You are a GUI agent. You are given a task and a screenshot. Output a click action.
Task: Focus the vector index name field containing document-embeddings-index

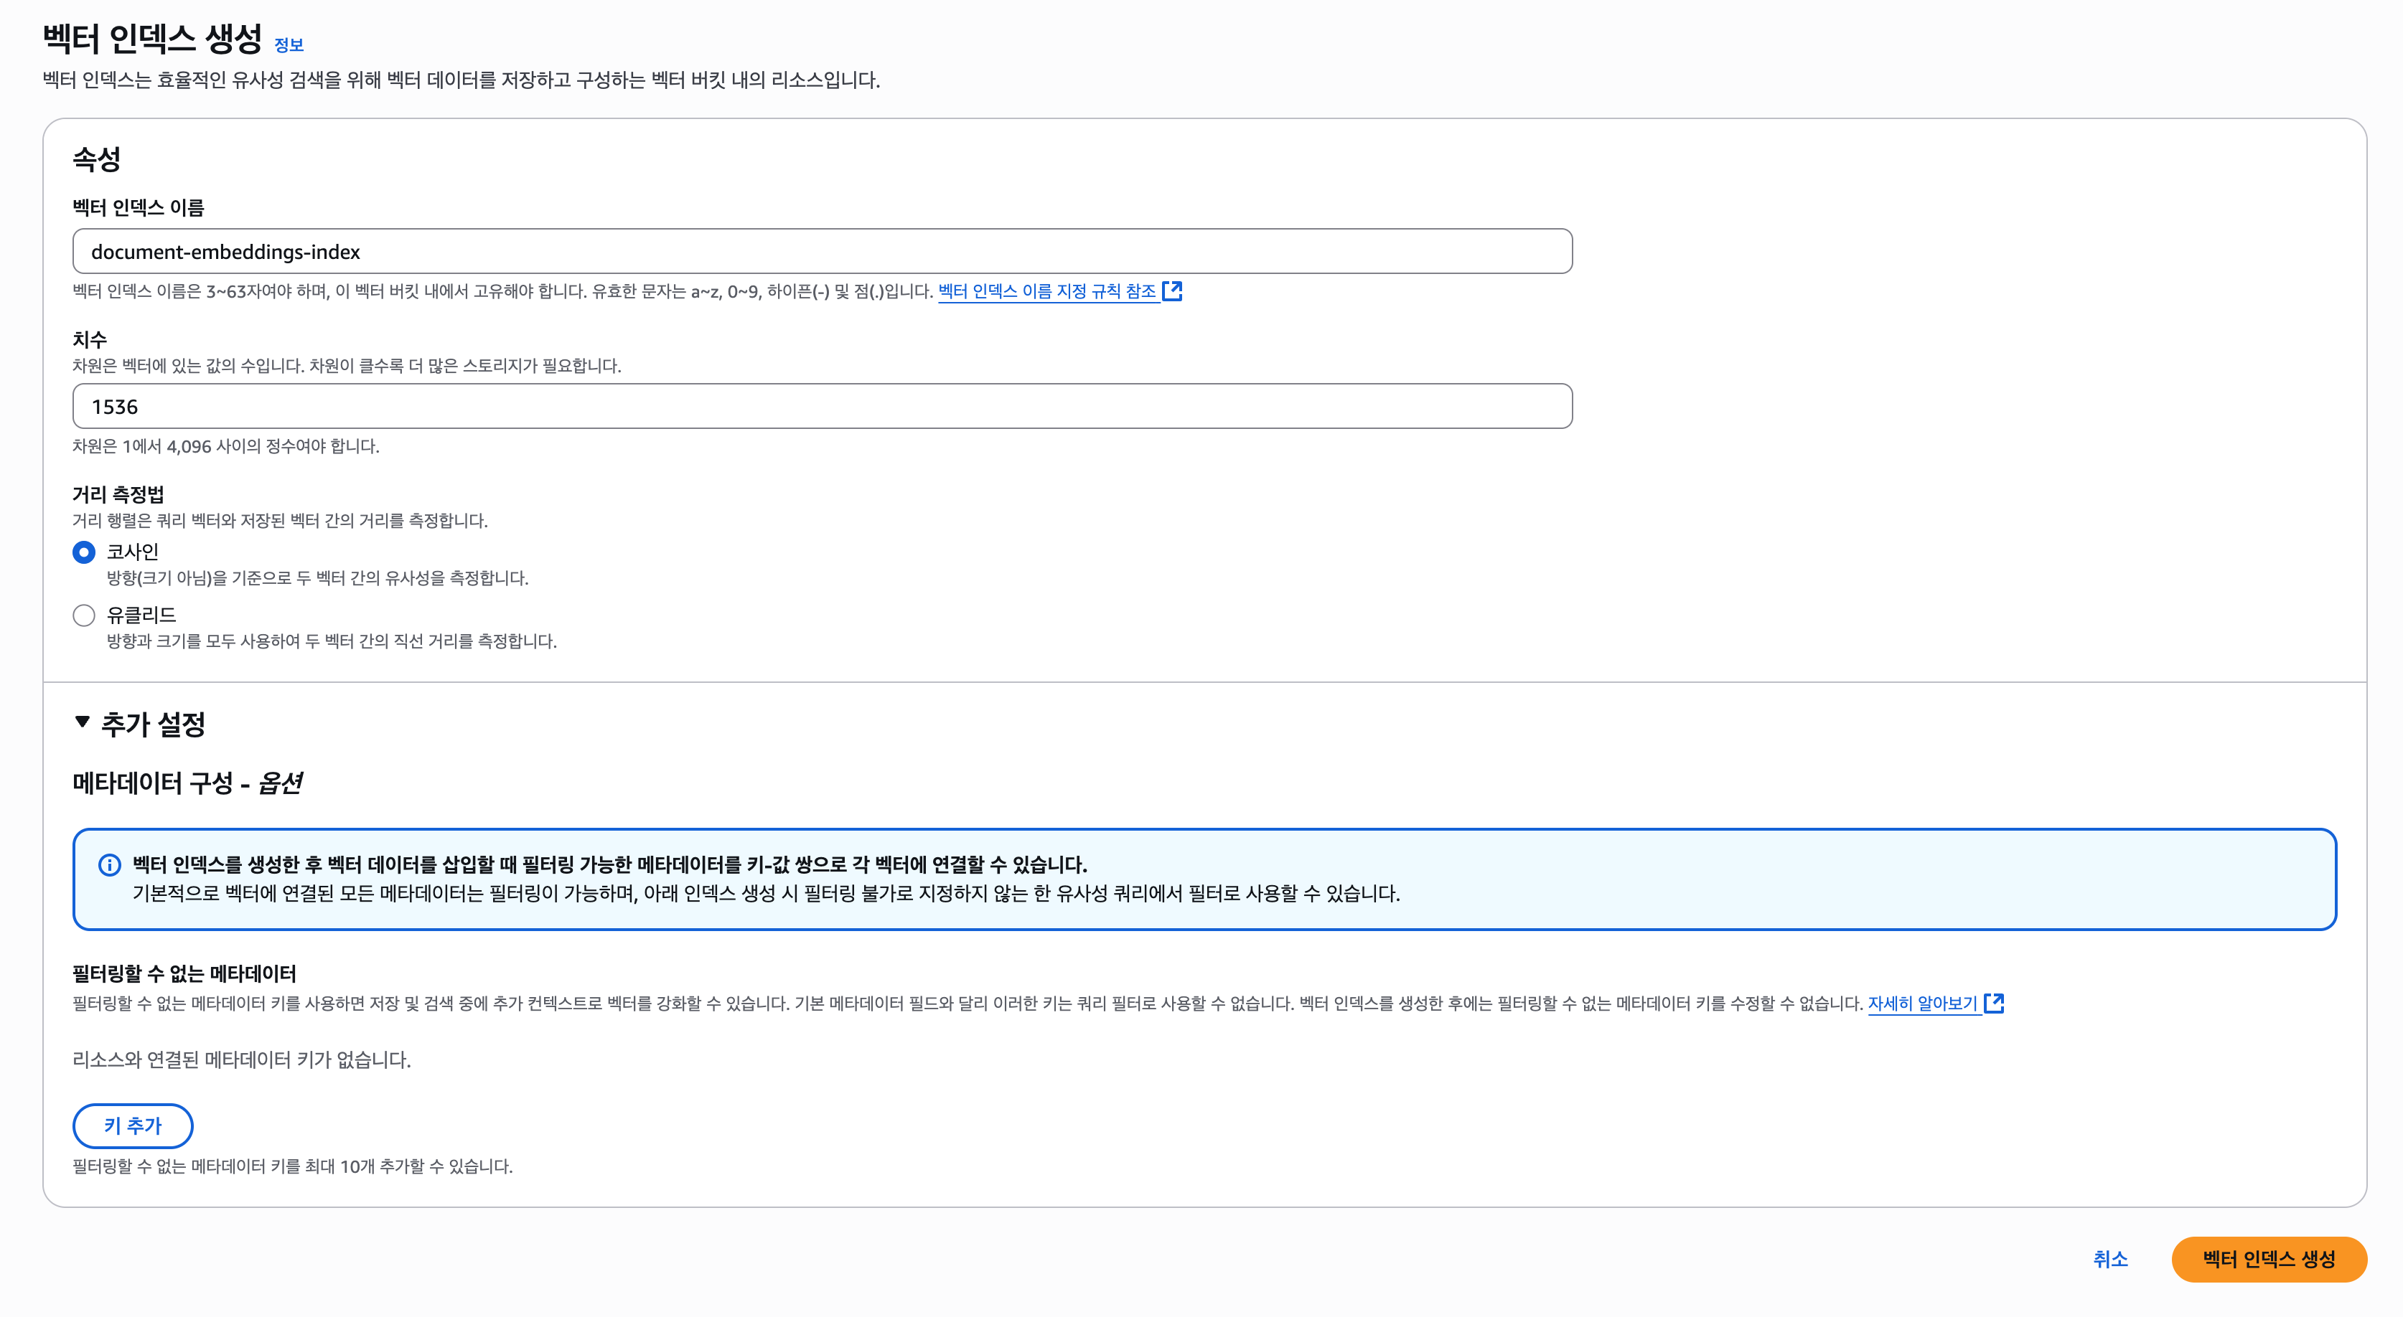822,252
